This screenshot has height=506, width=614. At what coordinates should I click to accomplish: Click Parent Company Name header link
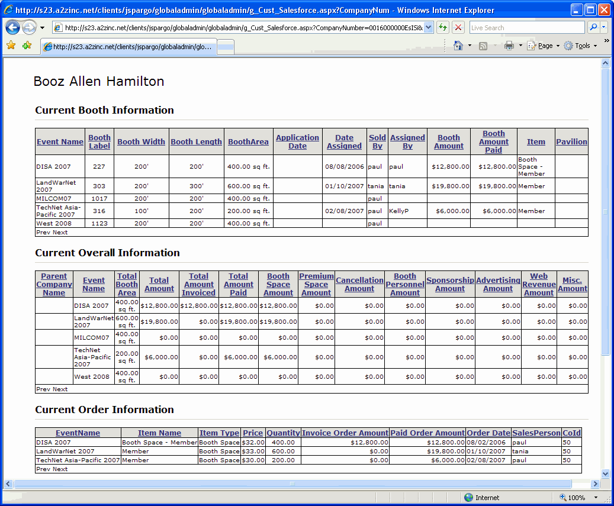(54, 284)
